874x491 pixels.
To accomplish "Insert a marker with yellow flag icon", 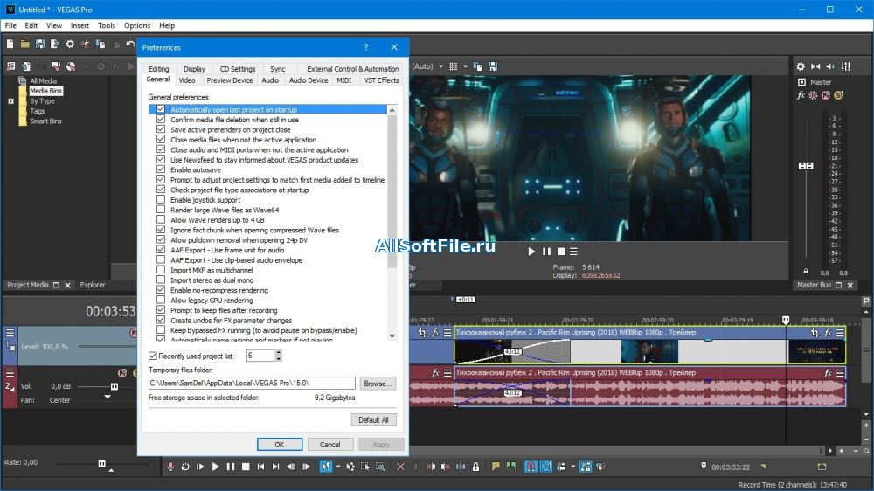I will coord(495,467).
